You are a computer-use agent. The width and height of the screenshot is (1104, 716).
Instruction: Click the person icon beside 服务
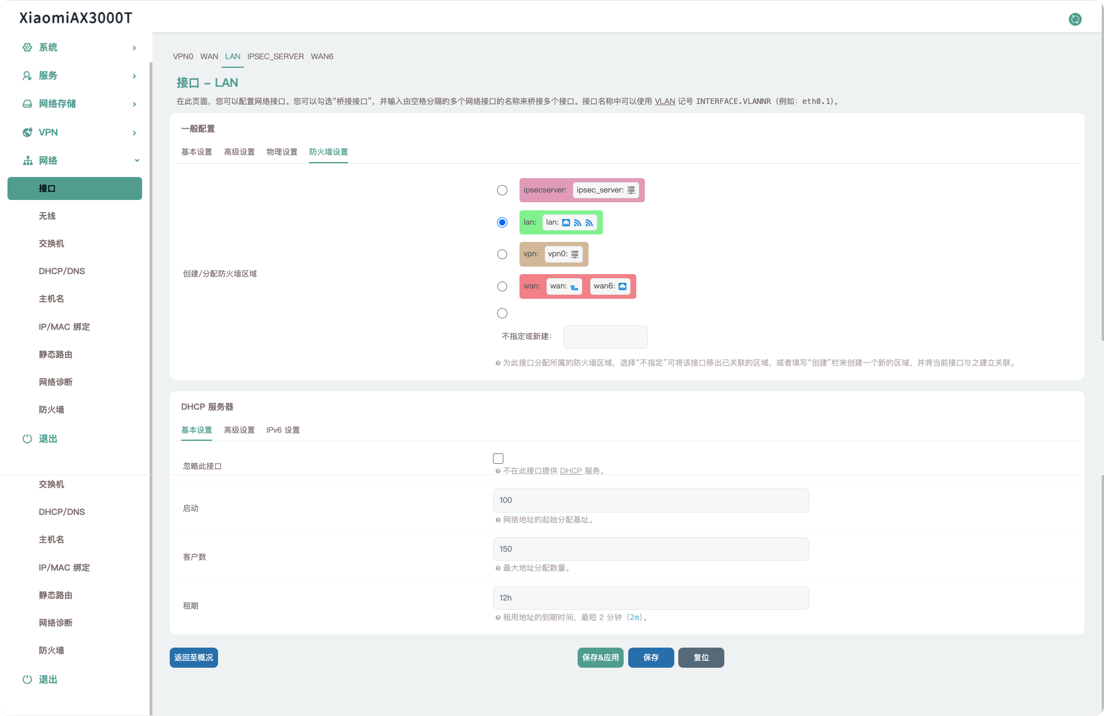(x=27, y=75)
